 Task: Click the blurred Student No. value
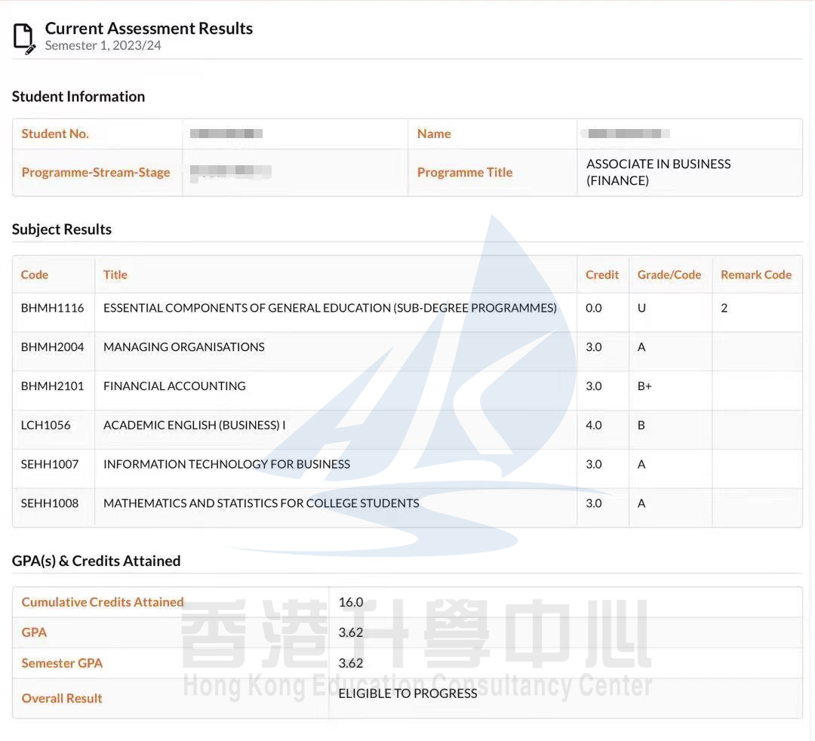tap(226, 134)
